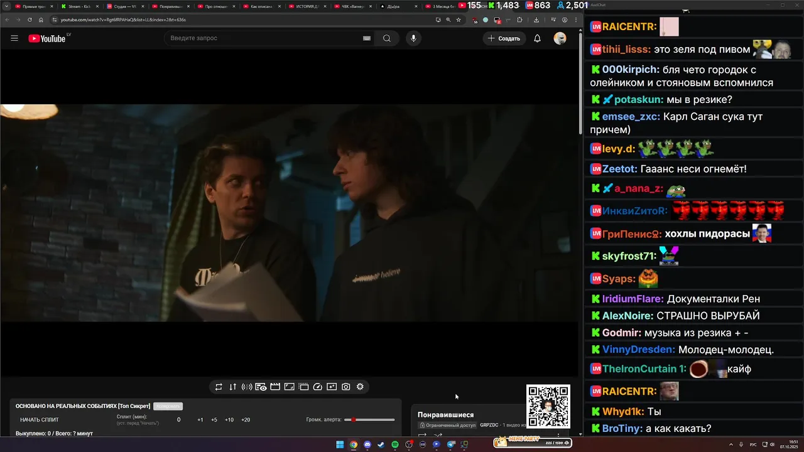804x452 pixels.
Task: Click the sound waves icon in player toolbar
Action: pyautogui.click(x=247, y=387)
